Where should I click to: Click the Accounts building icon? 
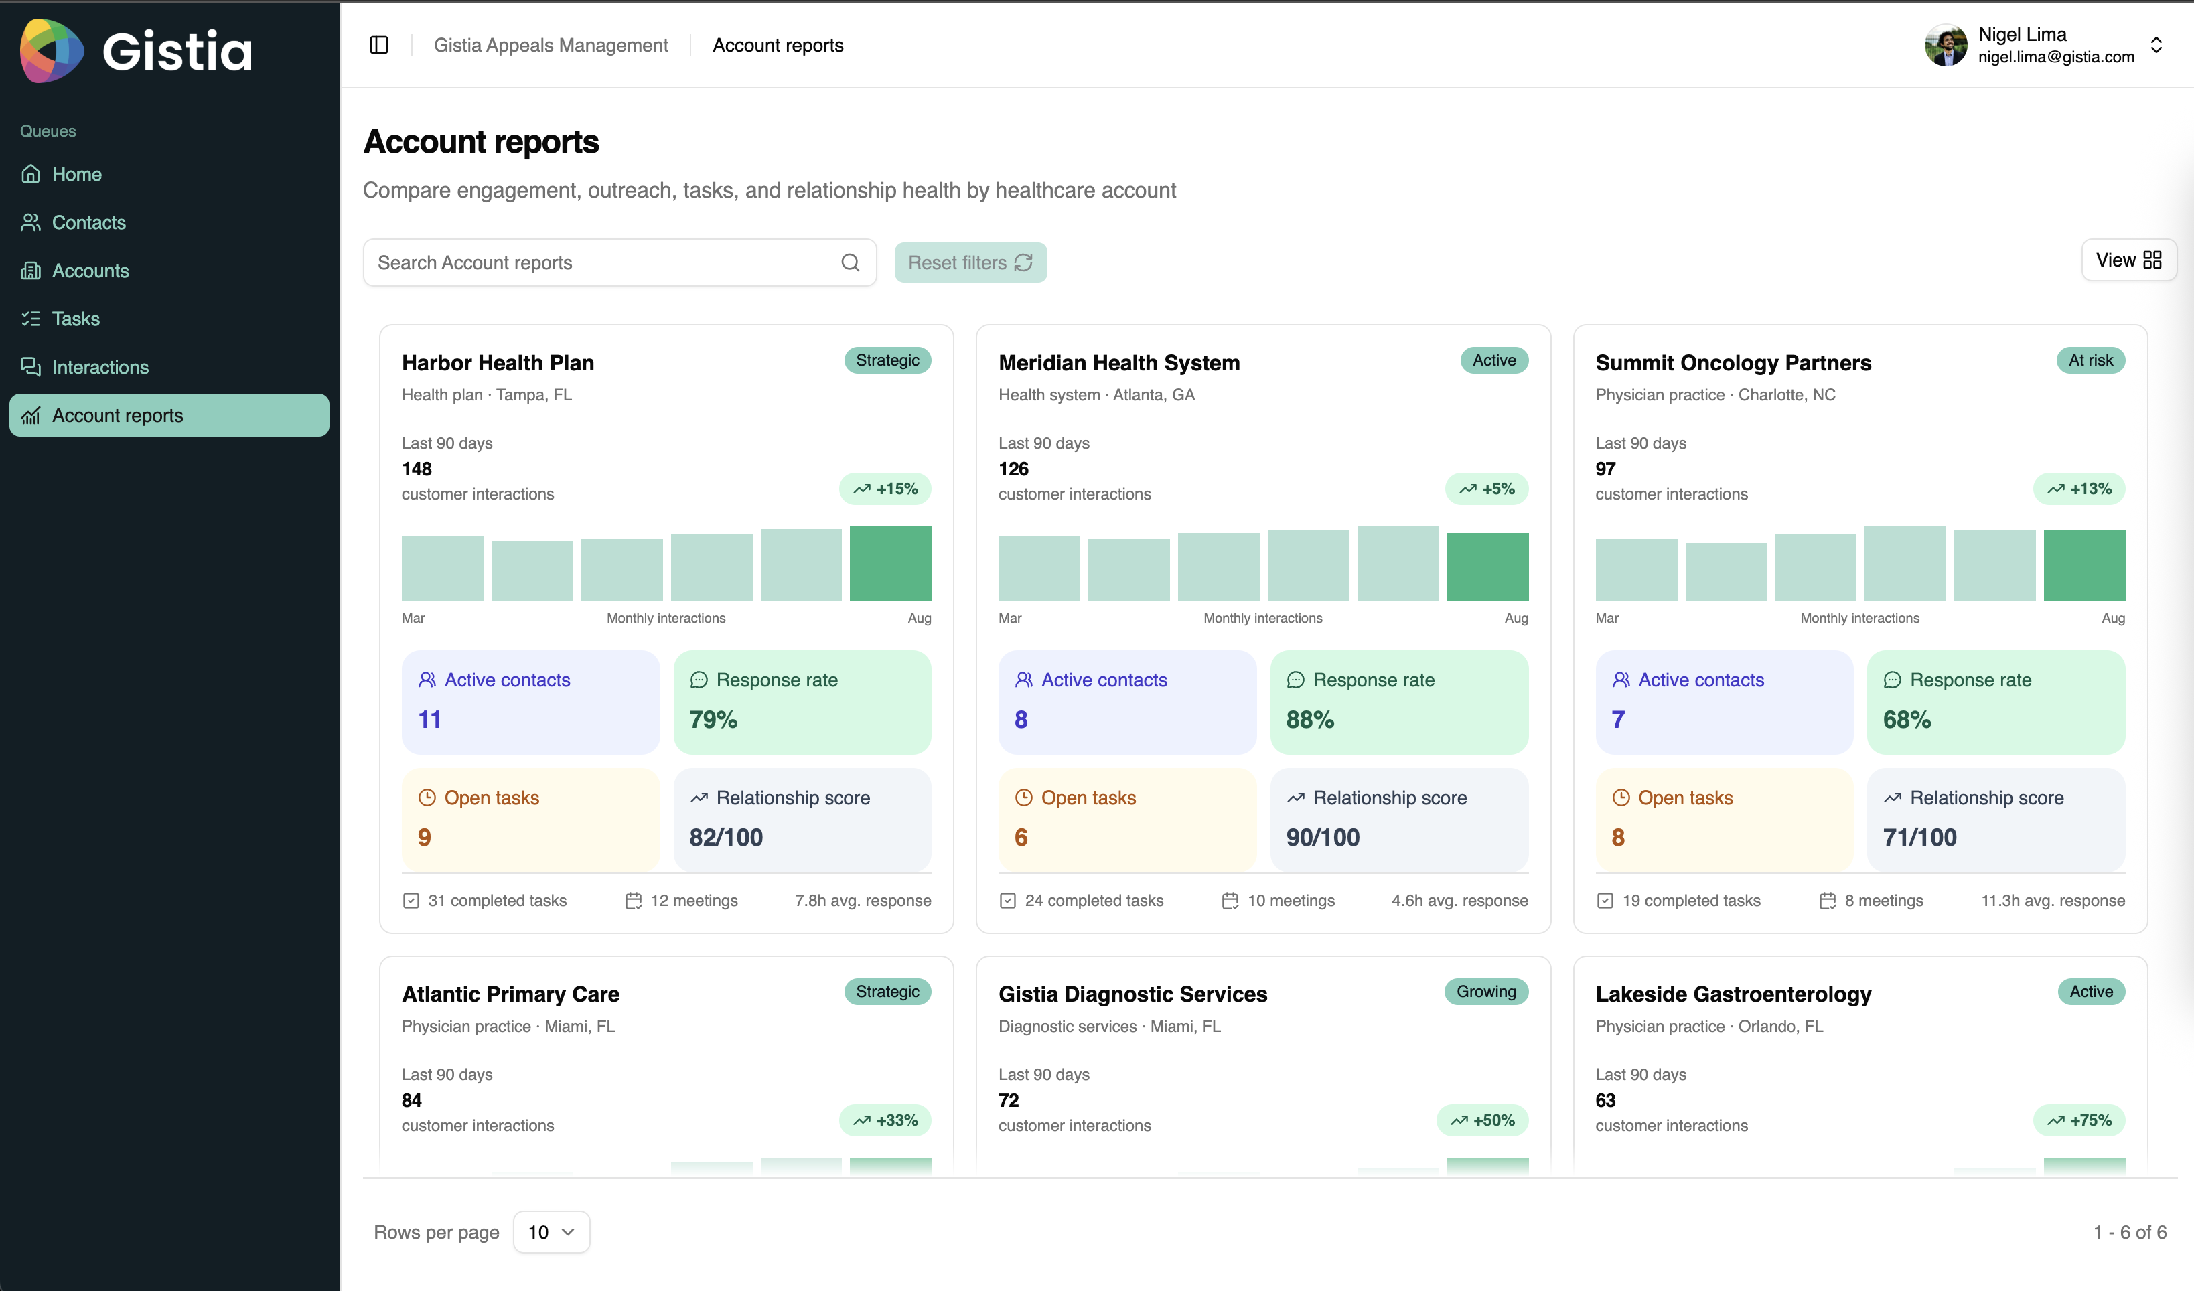click(x=31, y=271)
